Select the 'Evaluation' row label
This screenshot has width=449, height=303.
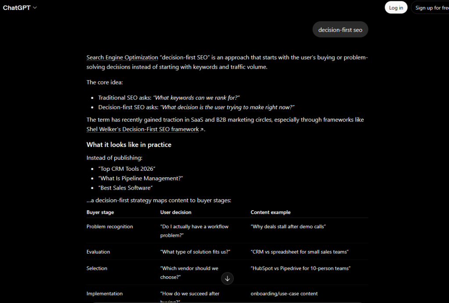coord(98,252)
